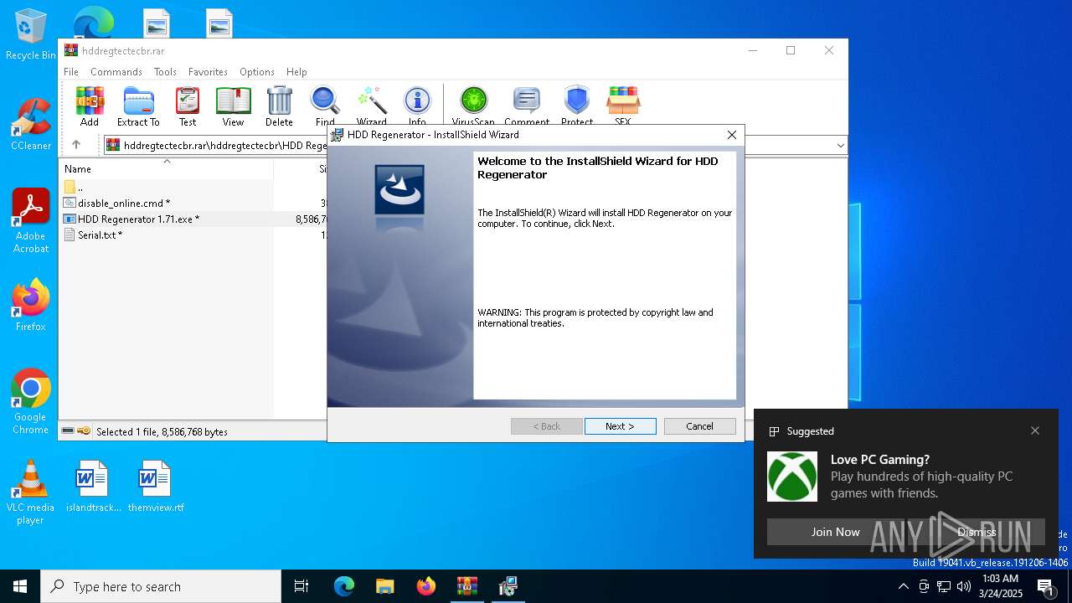
Task: Switch to WinRAR taskbar button
Action: point(466,586)
